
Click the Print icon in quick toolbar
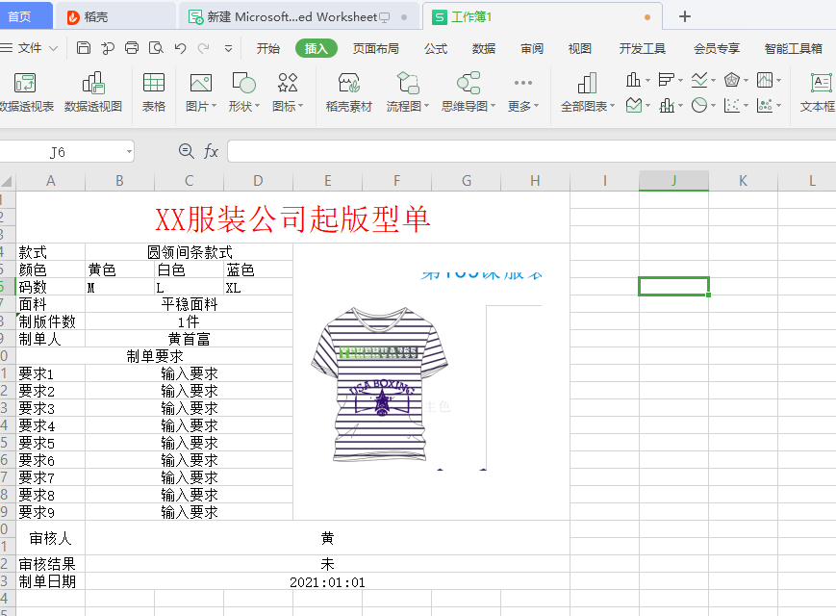132,48
